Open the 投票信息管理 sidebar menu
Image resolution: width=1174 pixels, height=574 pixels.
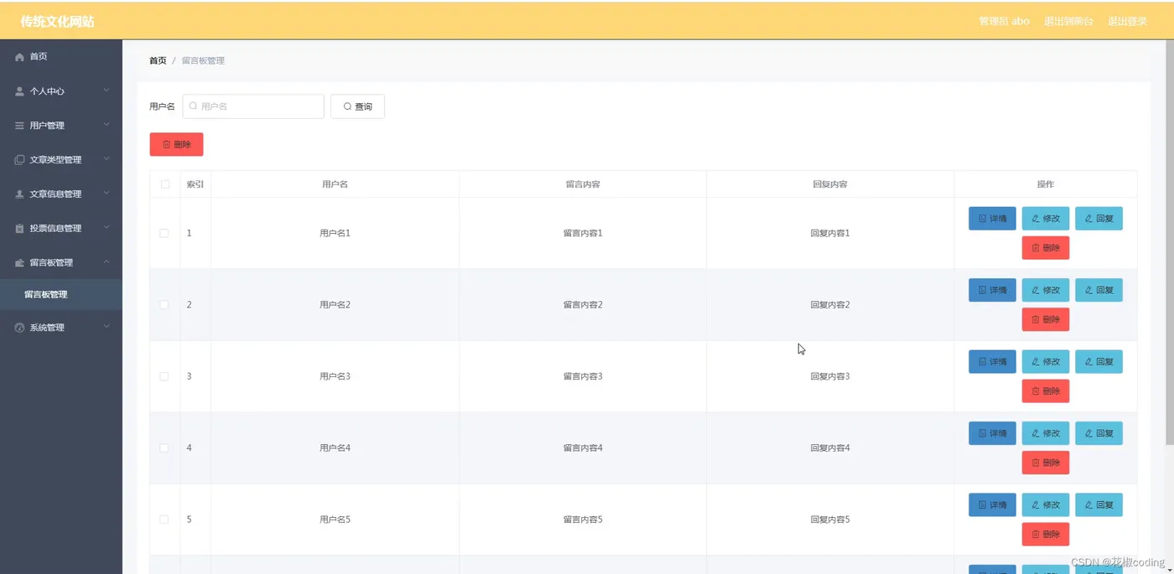click(60, 228)
